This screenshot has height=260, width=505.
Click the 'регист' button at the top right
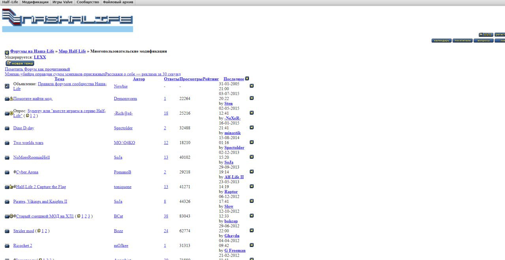click(500, 35)
